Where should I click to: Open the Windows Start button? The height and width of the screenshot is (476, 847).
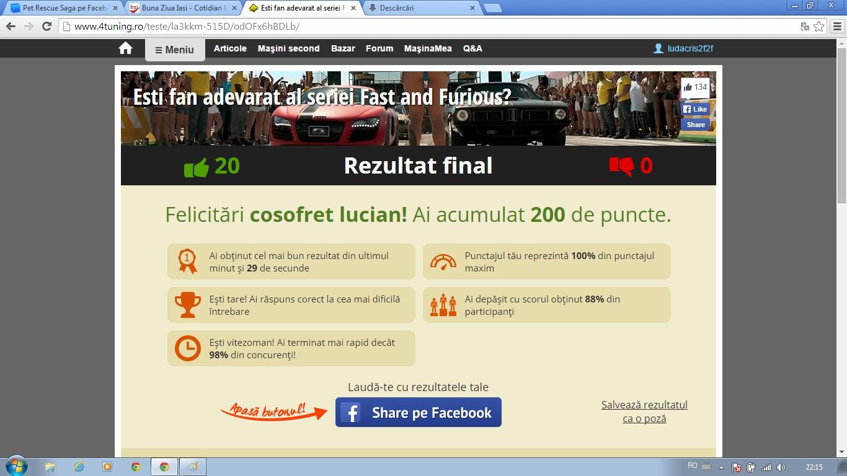click(16, 466)
